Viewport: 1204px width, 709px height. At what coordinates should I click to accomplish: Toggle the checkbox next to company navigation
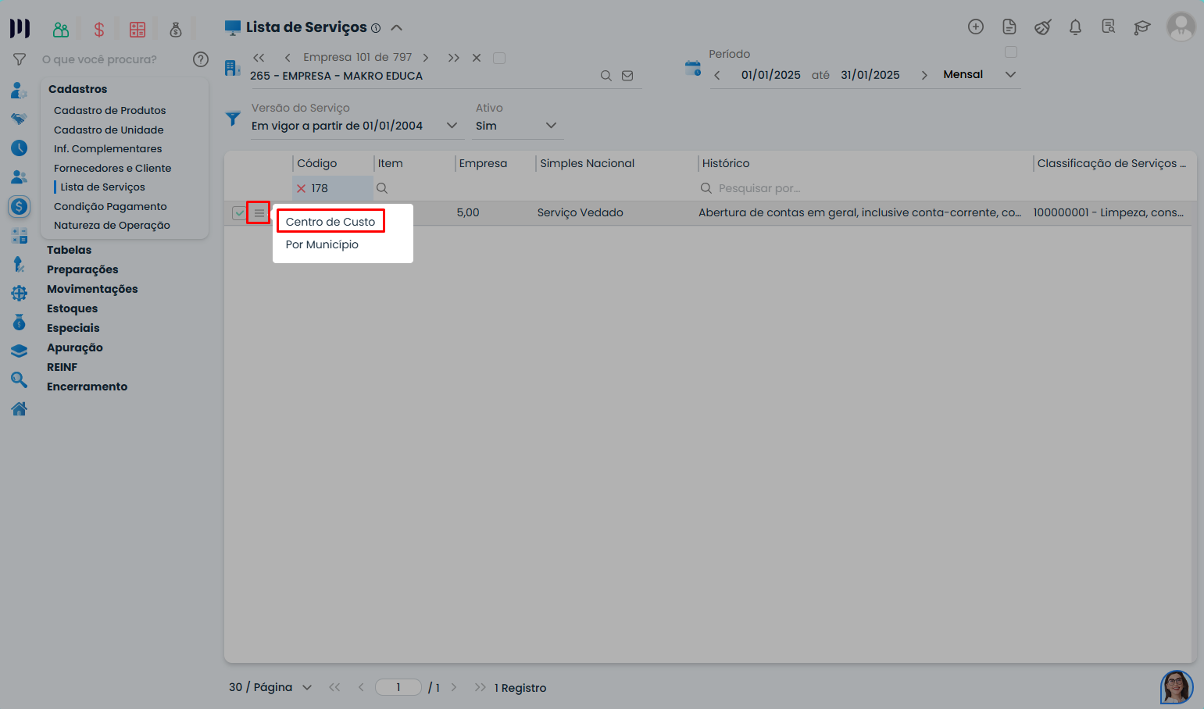pyautogui.click(x=499, y=58)
